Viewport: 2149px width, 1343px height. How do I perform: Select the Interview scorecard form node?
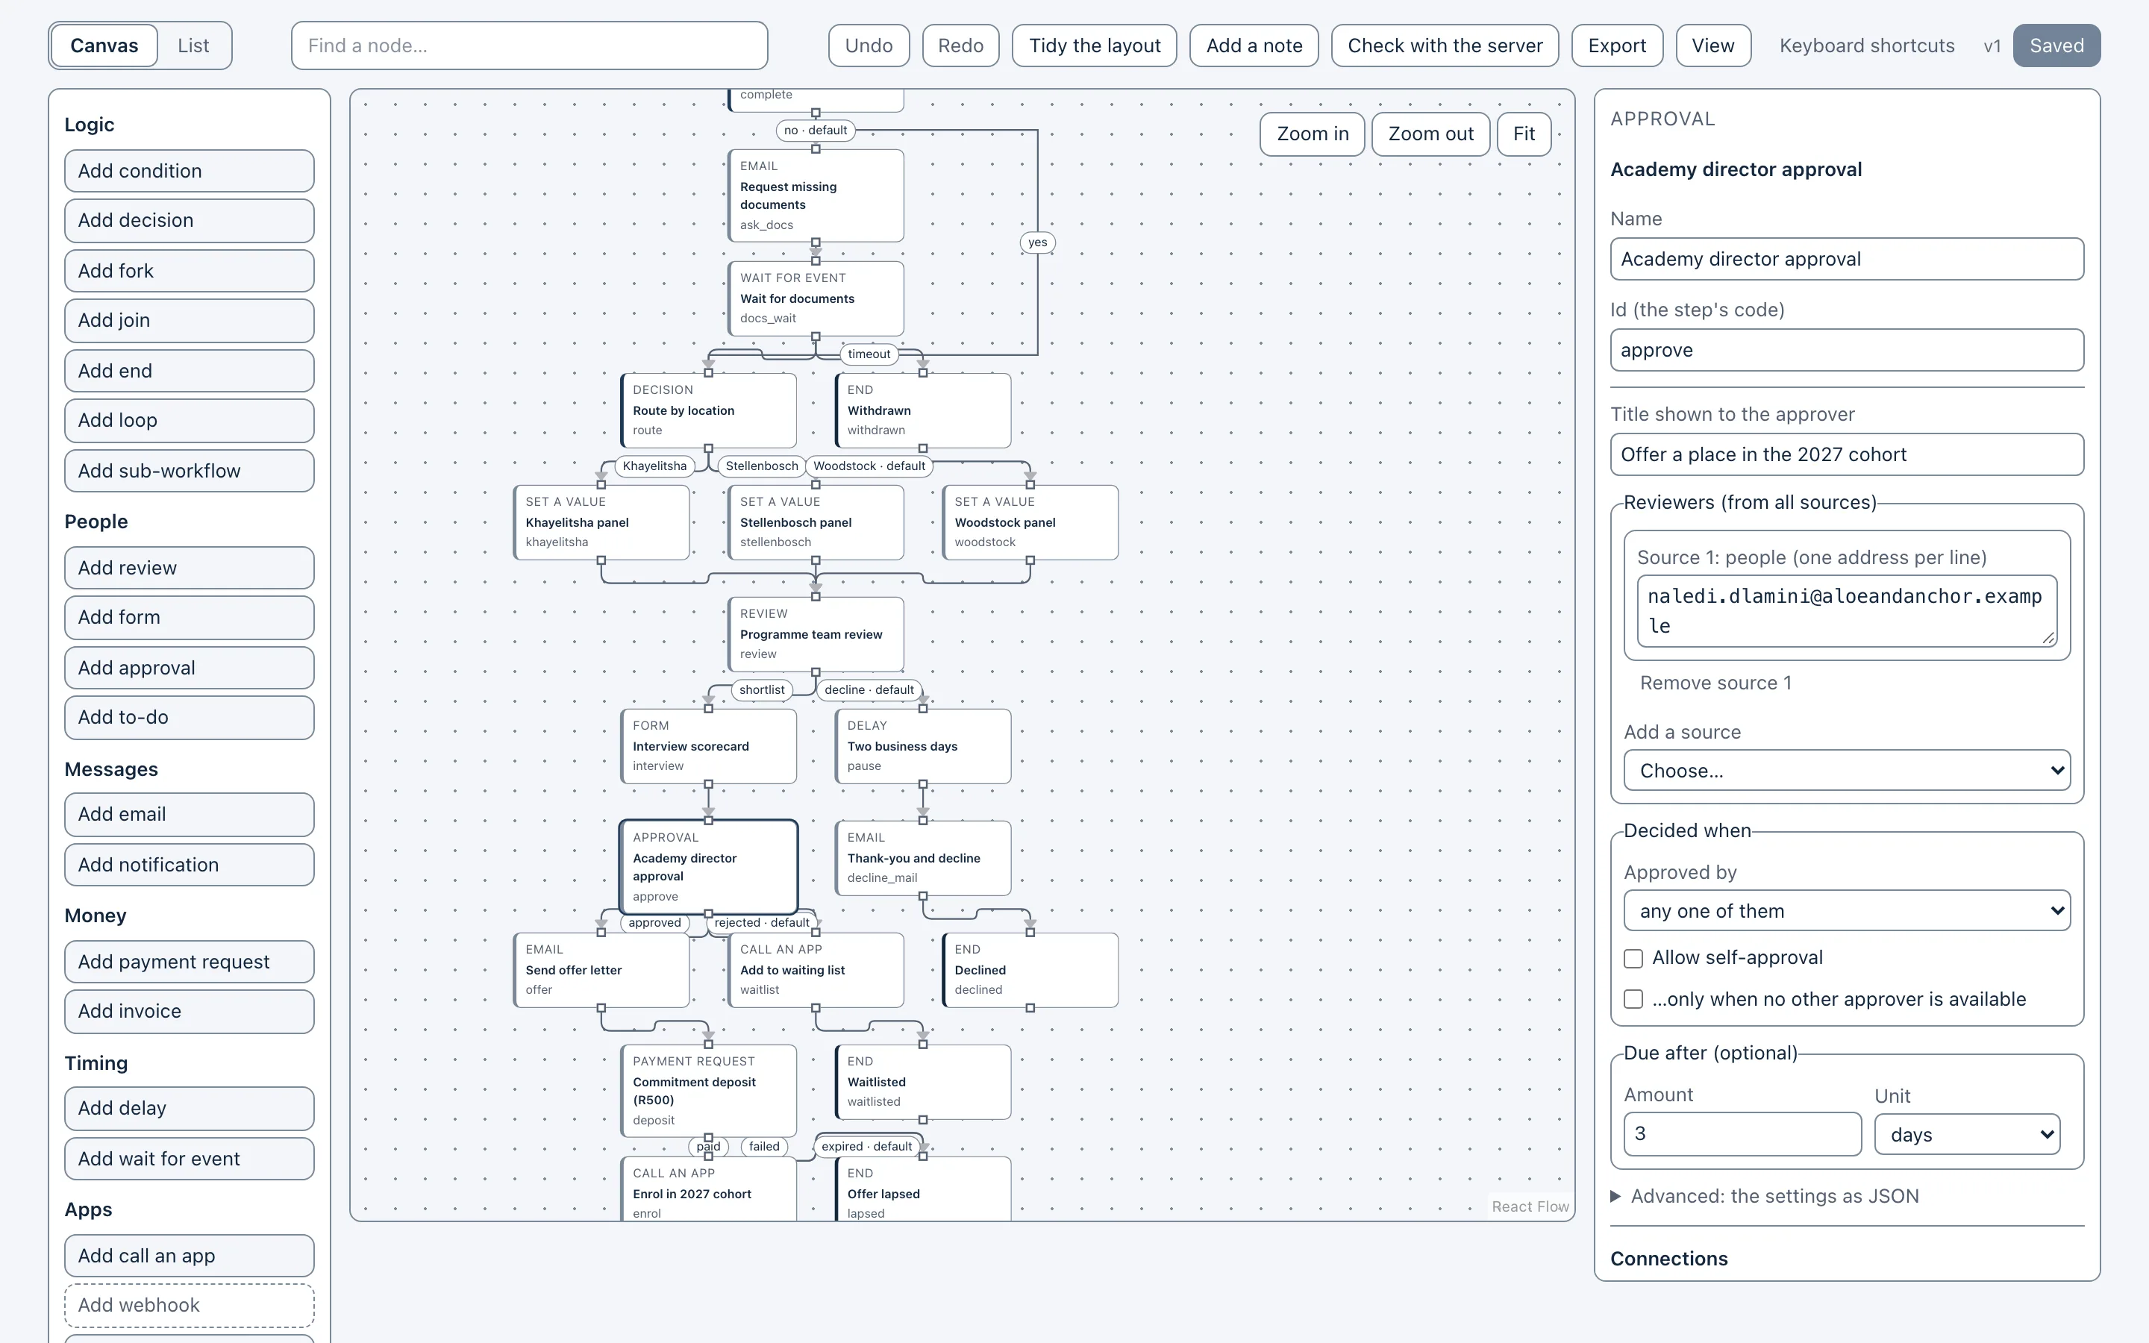pos(709,746)
